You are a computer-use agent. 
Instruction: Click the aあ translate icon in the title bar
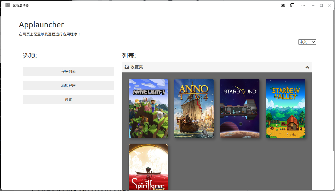click(282, 5)
